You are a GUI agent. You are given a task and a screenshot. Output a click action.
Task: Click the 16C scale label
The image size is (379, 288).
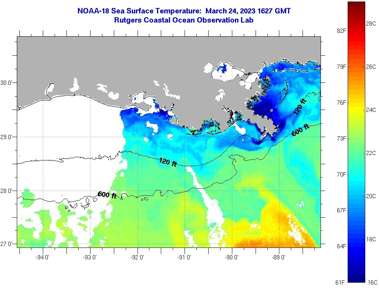pyautogui.click(x=372, y=282)
